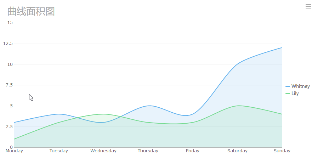
Task: Click the 12.5 y-axis label
Action: pos(8,44)
